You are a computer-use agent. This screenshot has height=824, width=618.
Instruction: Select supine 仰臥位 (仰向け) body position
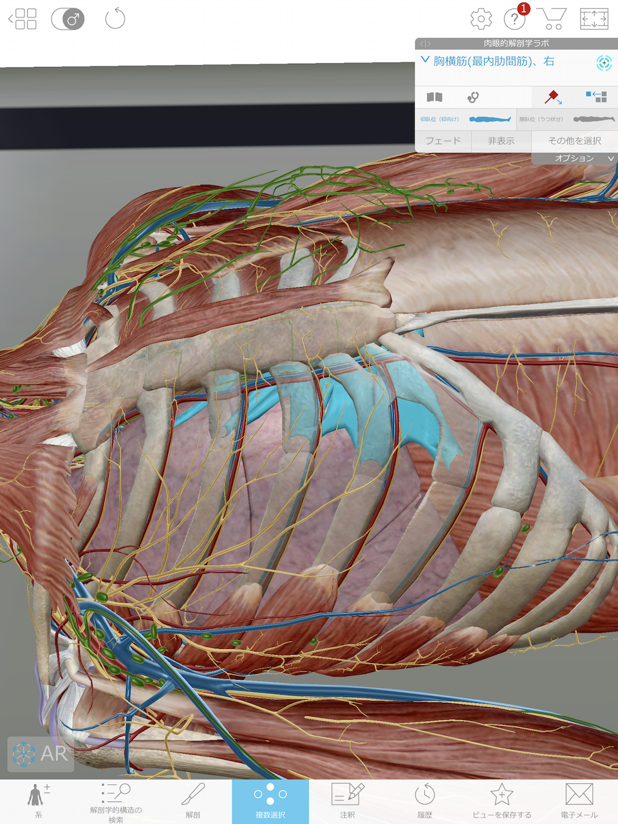coord(465,119)
